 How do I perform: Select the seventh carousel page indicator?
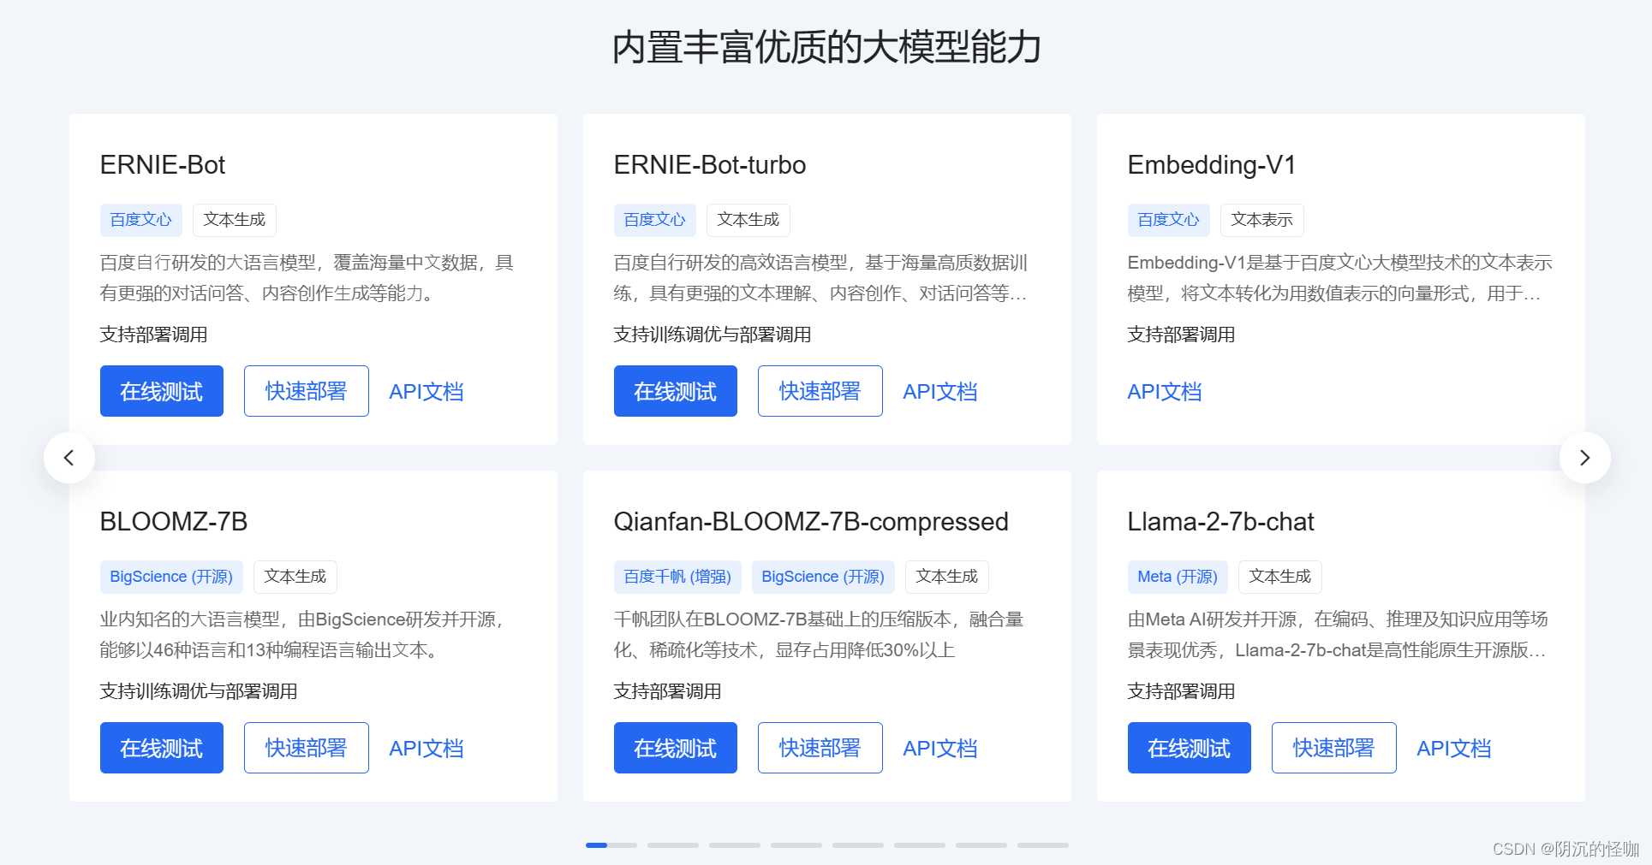pos(981,845)
